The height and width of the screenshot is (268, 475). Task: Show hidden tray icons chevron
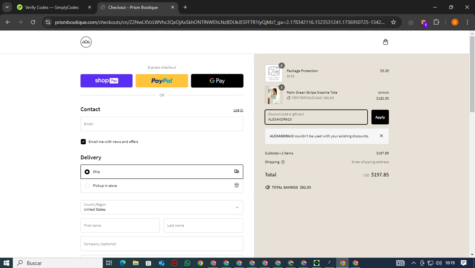click(x=414, y=263)
